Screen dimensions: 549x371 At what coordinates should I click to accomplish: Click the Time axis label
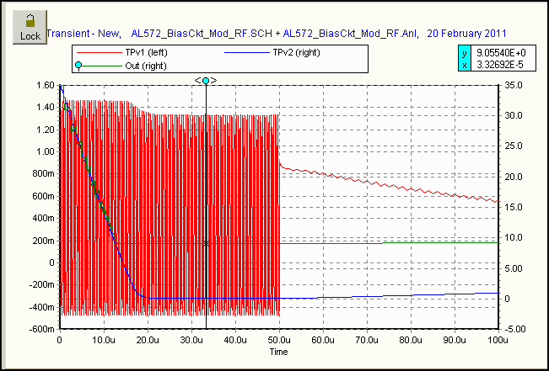point(278,352)
